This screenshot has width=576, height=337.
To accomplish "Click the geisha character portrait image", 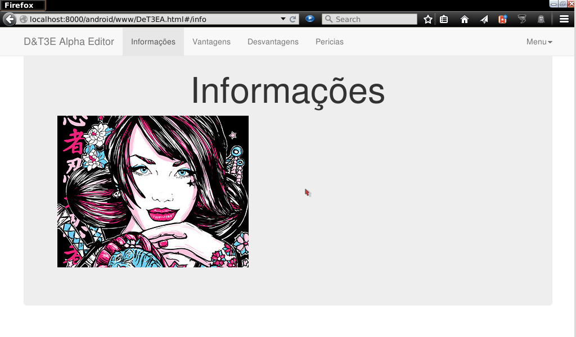I will pyautogui.click(x=153, y=192).
